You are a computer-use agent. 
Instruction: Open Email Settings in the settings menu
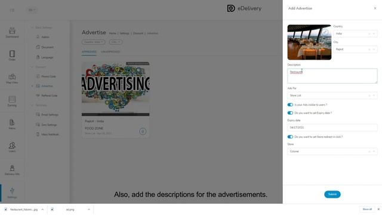pyautogui.click(x=47, y=115)
